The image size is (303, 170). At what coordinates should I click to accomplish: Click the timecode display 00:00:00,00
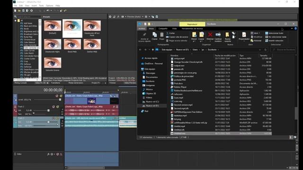pos(53,90)
